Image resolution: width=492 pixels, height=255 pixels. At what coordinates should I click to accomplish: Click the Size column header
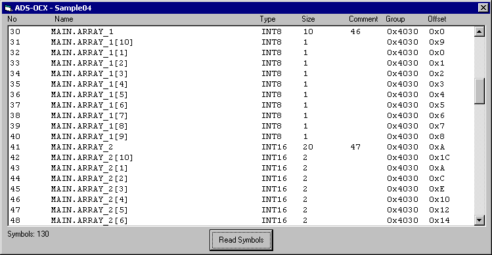click(x=308, y=19)
